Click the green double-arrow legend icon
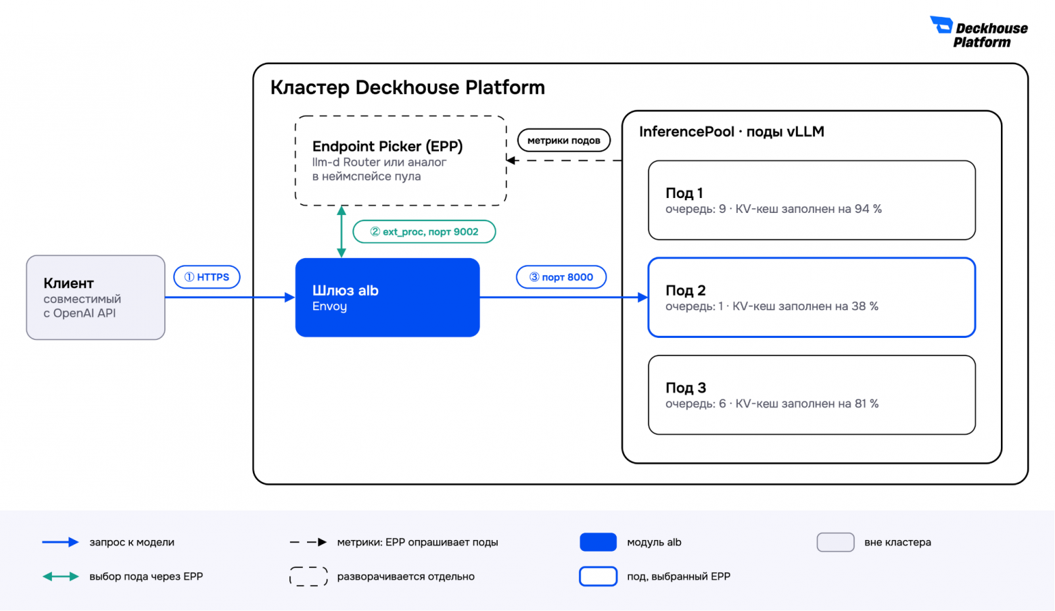The image size is (1055, 611). 61,577
